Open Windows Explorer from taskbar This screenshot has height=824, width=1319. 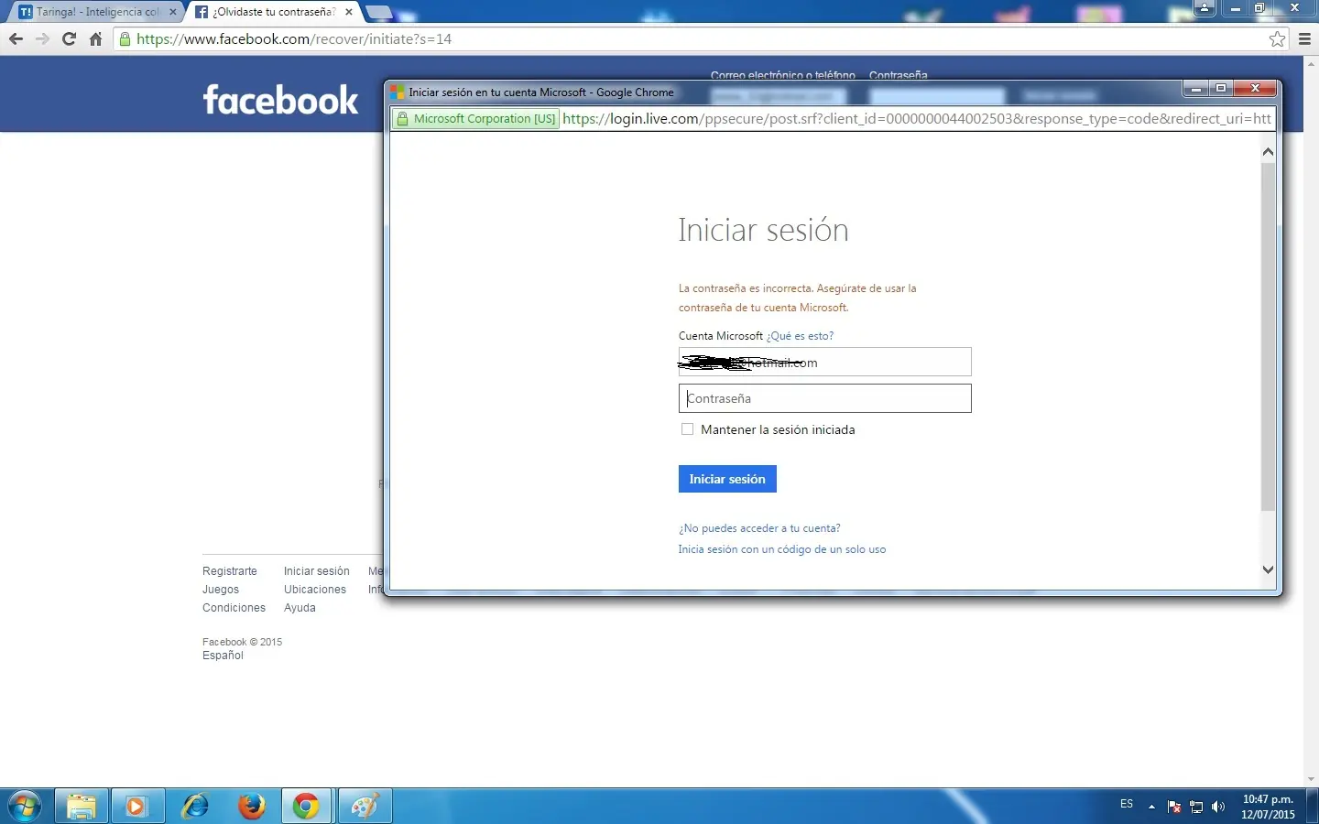[82, 807]
